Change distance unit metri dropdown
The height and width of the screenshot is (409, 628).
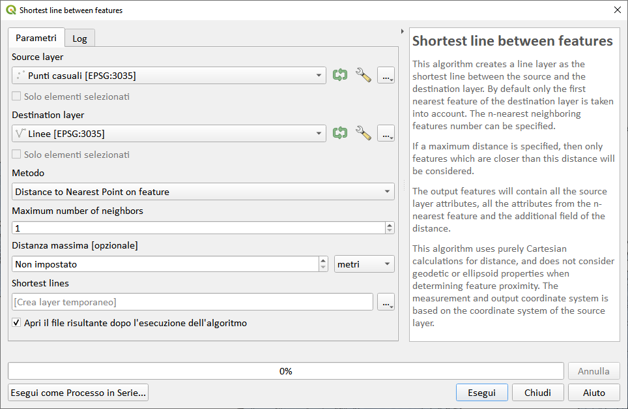coord(364,264)
